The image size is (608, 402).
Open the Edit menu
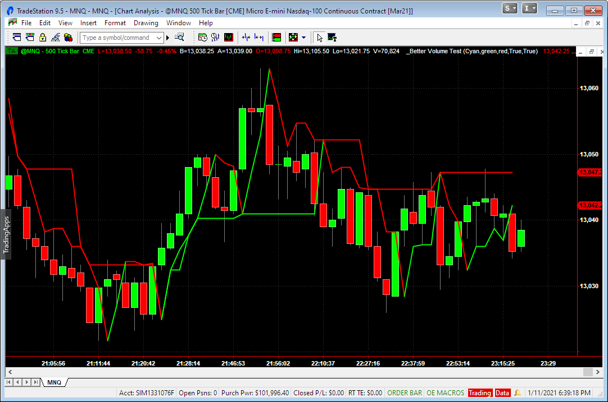pos(45,23)
